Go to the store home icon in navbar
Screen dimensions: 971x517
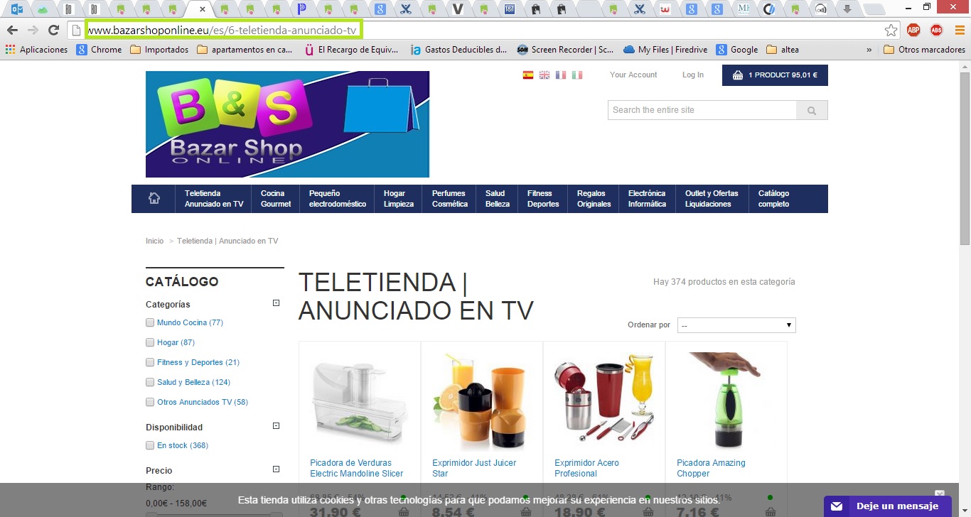(154, 198)
